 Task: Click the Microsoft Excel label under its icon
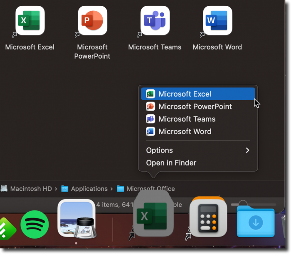pos(30,47)
